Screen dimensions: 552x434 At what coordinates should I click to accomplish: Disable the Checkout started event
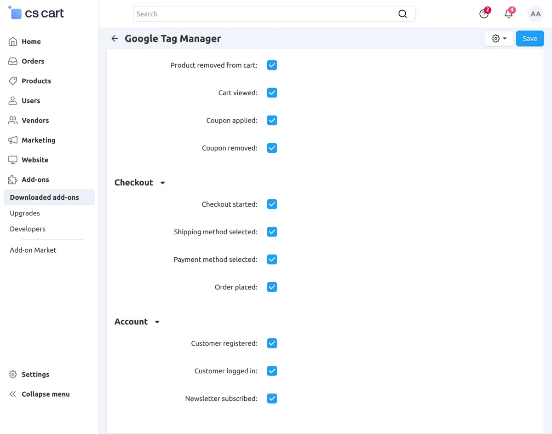pos(272,204)
